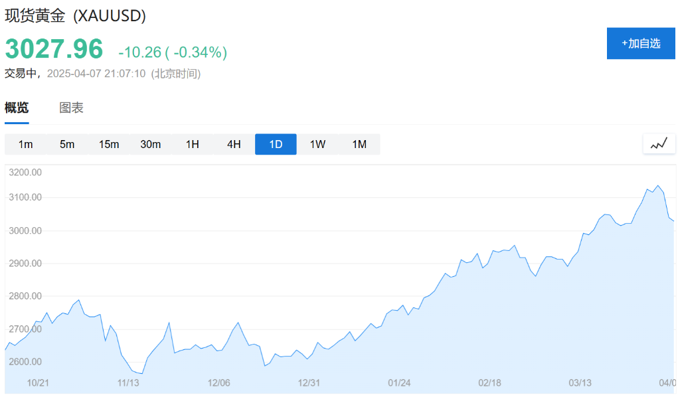This screenshot has height=401, width=680.
Task: Select the 1M monthly timeframe
Action: [359, 144]
